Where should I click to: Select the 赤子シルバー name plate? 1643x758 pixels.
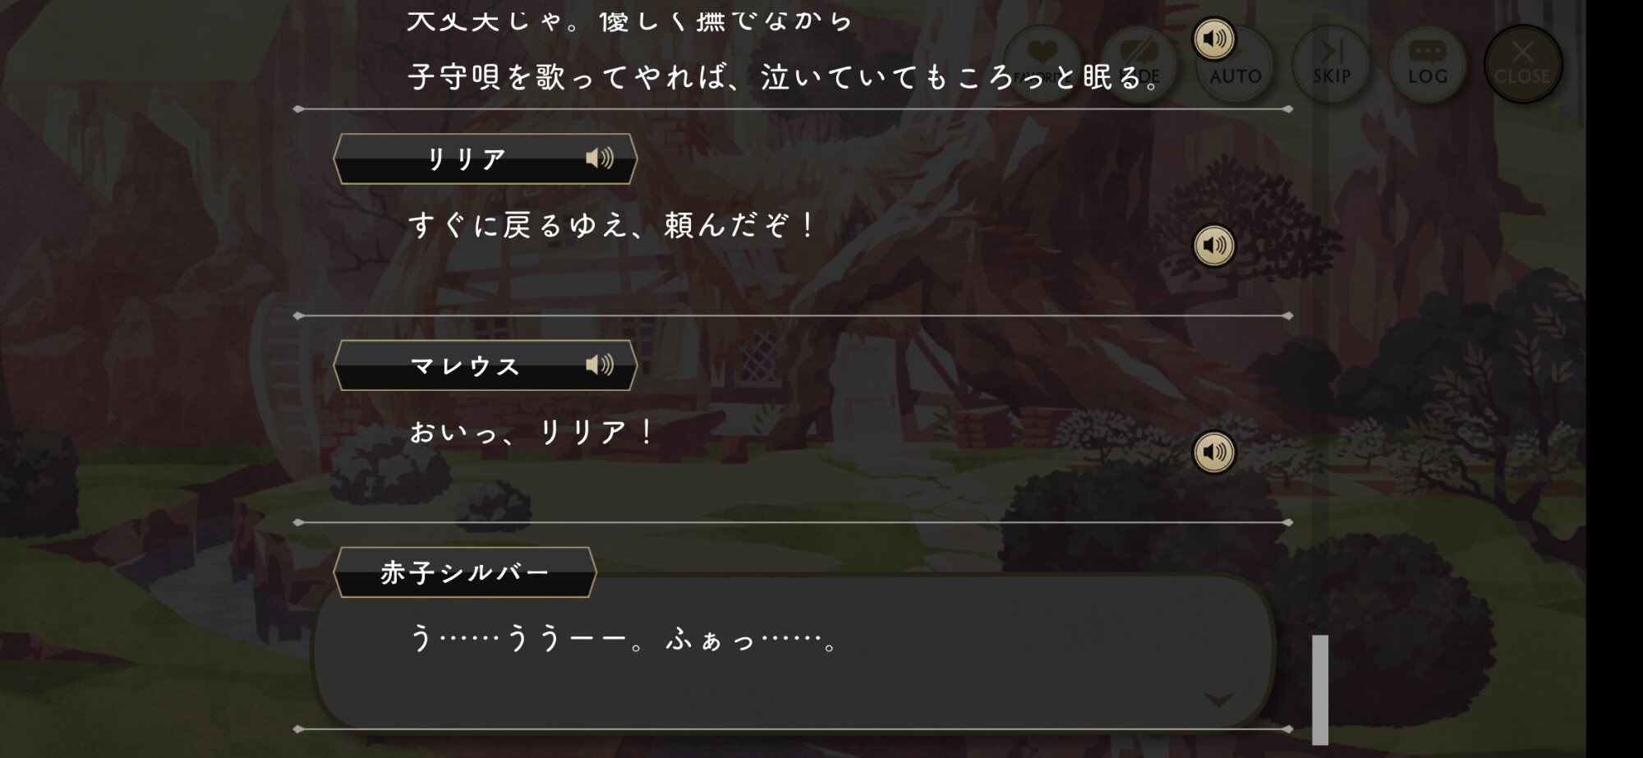[465, 572]
